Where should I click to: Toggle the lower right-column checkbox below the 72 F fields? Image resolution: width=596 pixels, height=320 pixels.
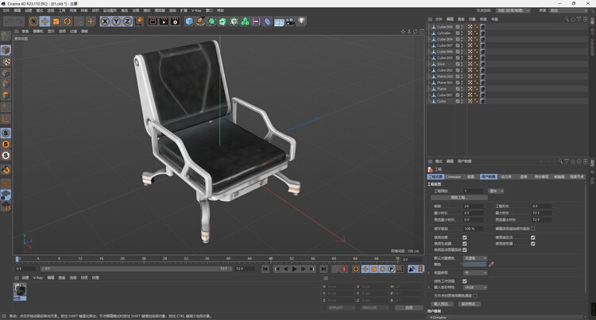coord(533,244)
